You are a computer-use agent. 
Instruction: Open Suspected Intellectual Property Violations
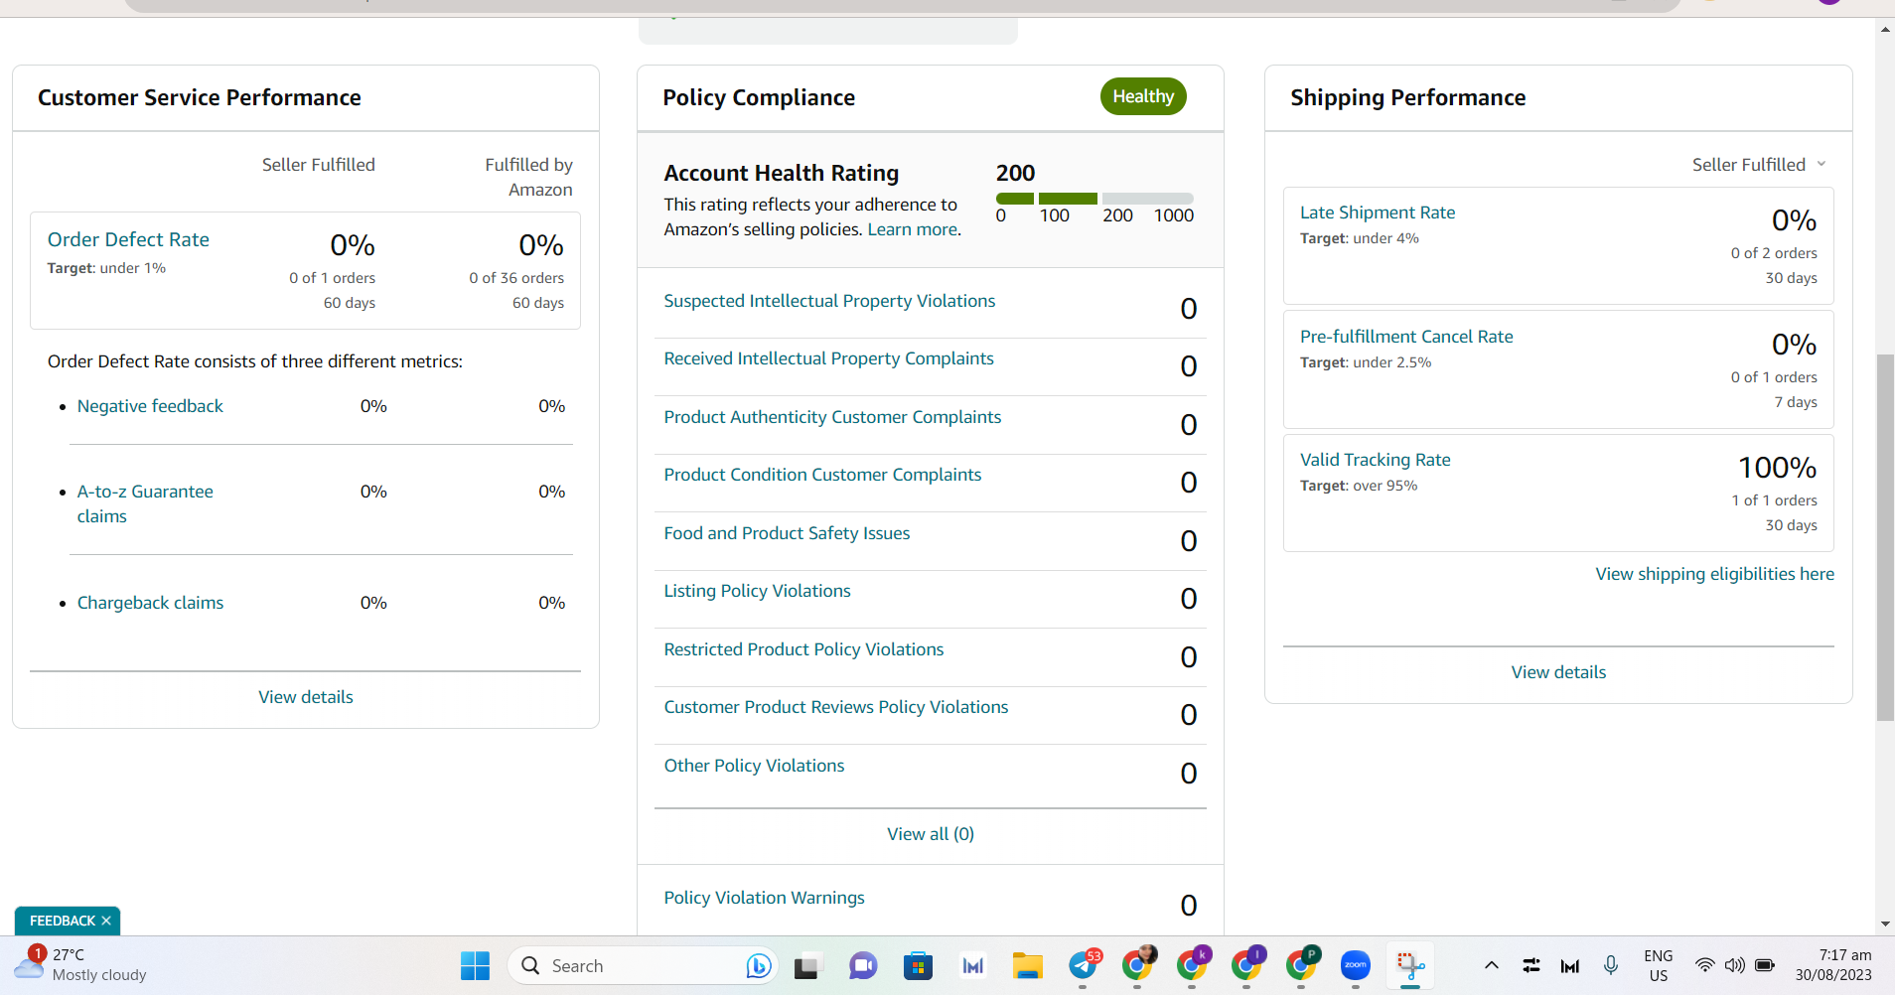[x=829, y=301]
